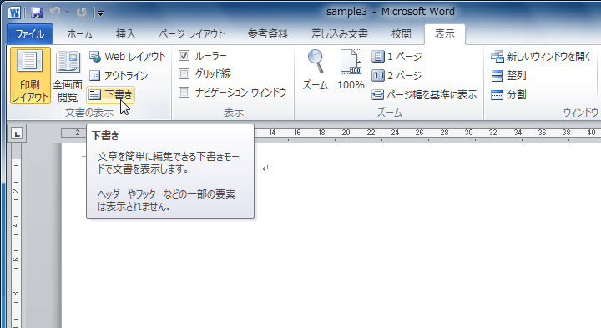The height and width of the screenshot is (328, 601).
Task: Click the tab selector L button on ruler
Action: [x=17, y=134]
